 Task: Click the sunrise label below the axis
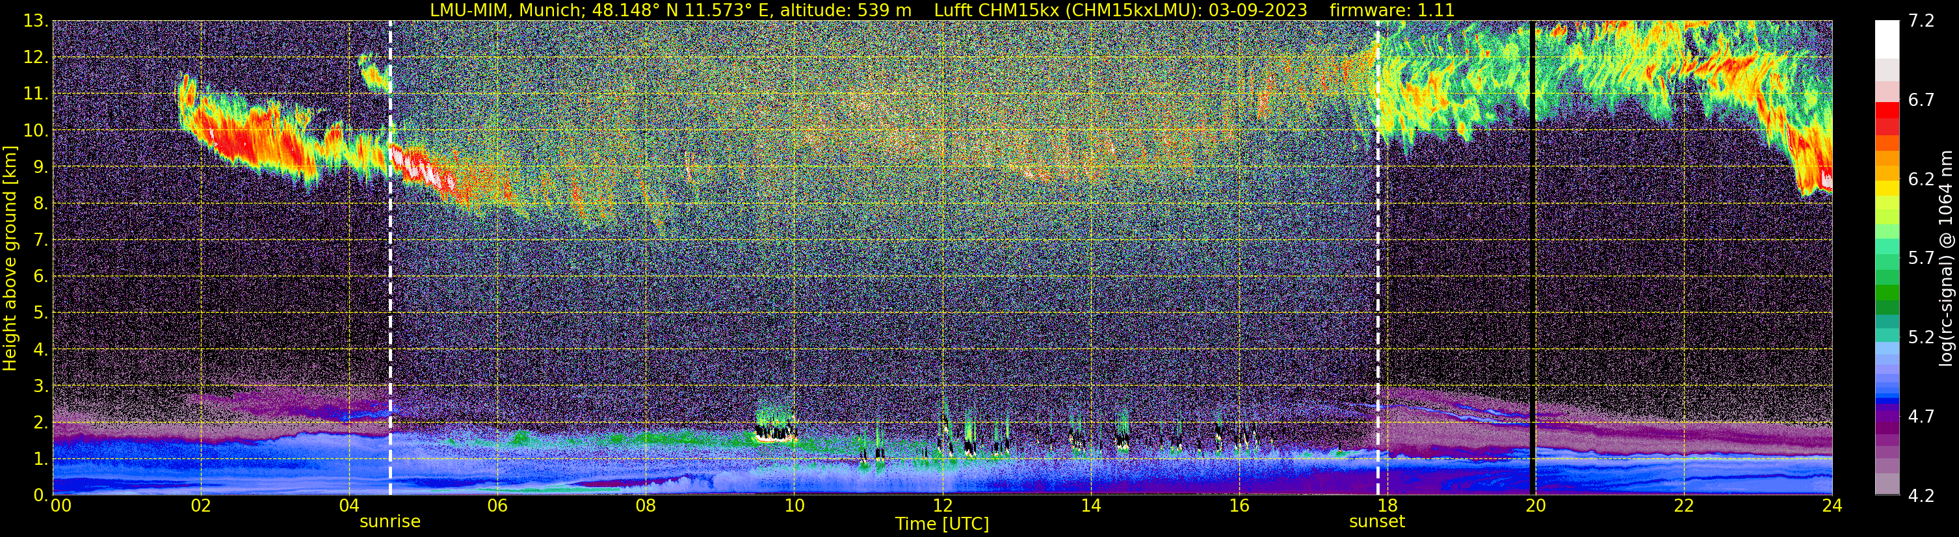click(389, 522)
